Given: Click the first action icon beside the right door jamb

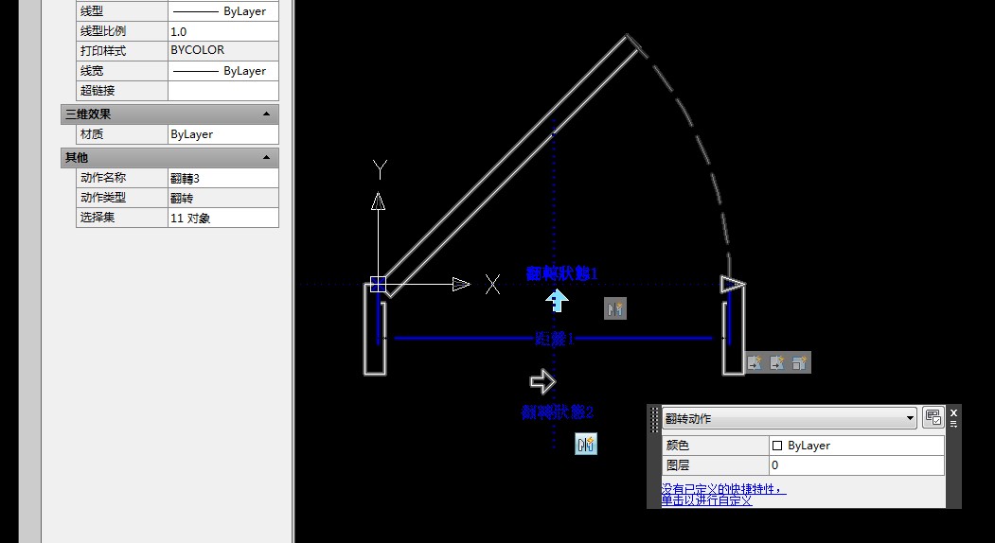Looking at the screenshot, I should tap(755, 362).
